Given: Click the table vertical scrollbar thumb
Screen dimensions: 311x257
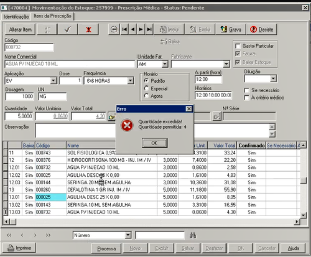Looking at the screenshot, I should pyautogui.click(x=303, y=180).
